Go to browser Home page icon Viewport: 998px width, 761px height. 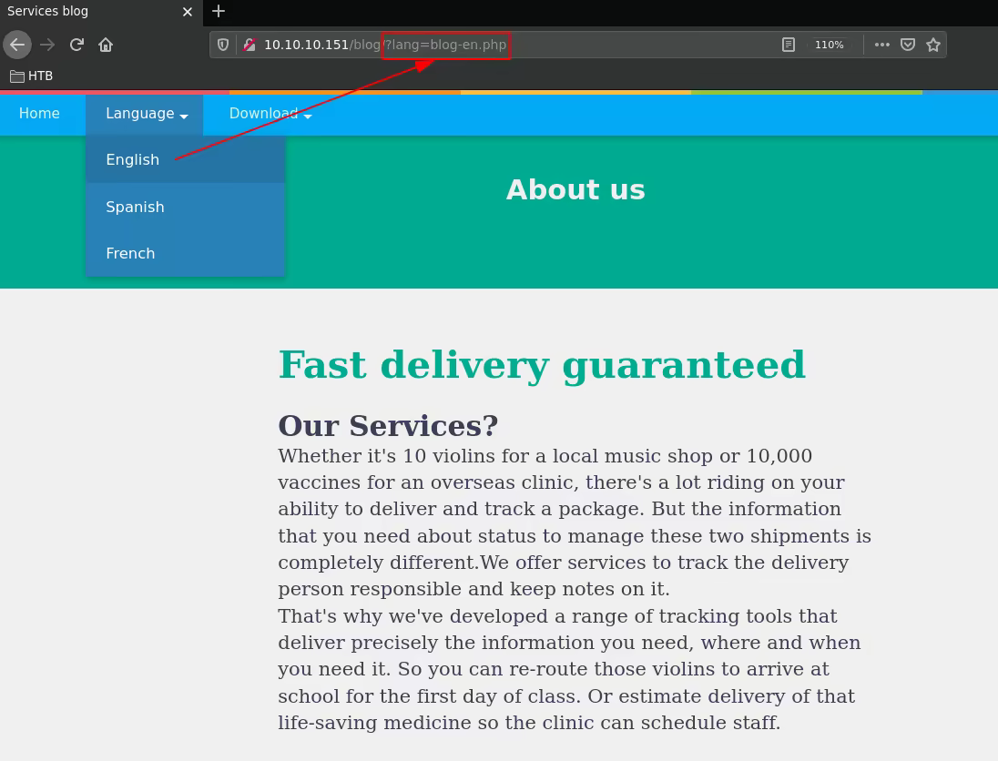coord(106,45)
